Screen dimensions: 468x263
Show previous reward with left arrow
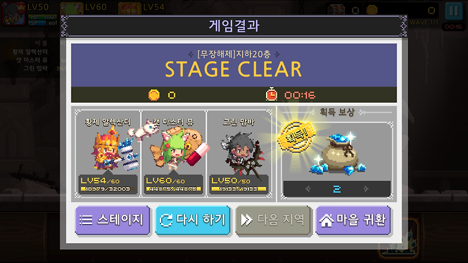tap(308, 189)
